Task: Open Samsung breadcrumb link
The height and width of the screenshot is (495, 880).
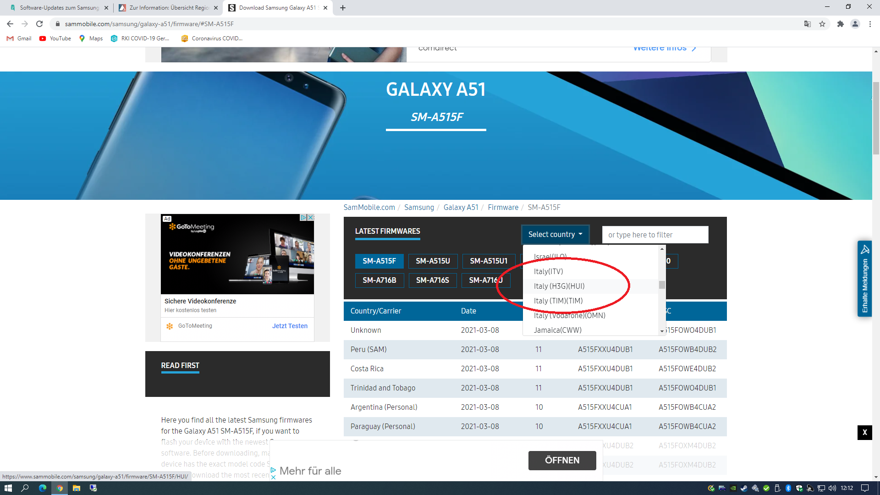Action: [419, 208]
